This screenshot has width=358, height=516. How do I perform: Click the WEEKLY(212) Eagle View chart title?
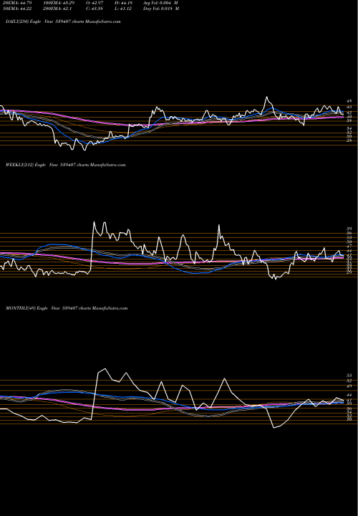[66, 165]
